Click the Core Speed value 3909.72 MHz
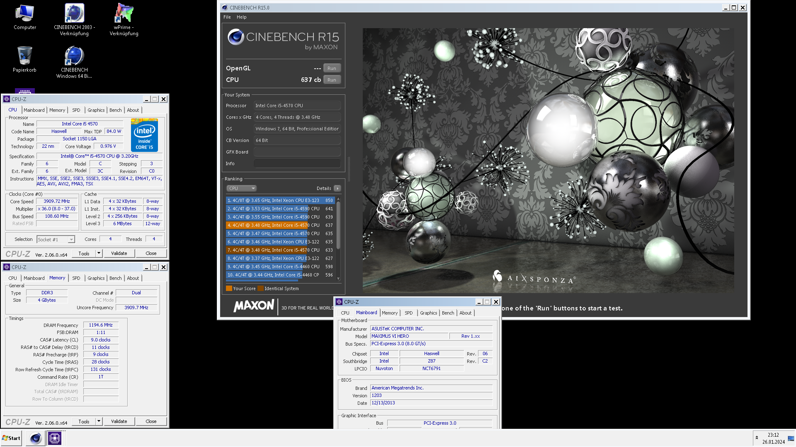 click(x=57, y=201)
